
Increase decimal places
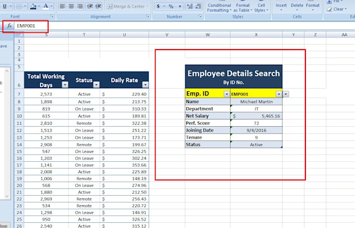coord(190,6)
